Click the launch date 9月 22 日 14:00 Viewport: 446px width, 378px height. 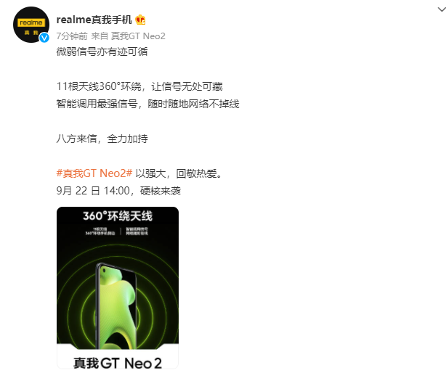pyautogui.click(x=93, y=191)
